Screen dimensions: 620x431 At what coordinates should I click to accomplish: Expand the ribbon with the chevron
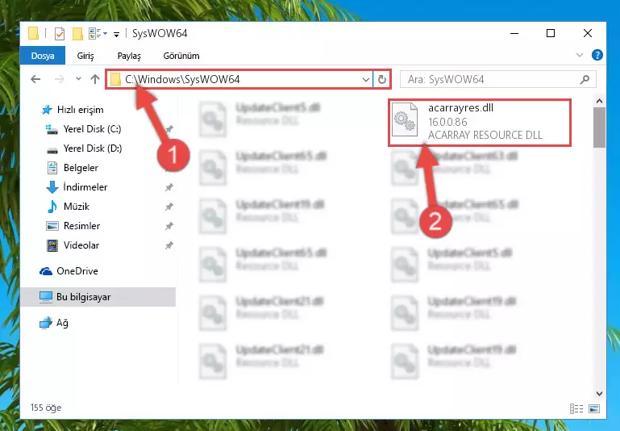tap(579, 55)
